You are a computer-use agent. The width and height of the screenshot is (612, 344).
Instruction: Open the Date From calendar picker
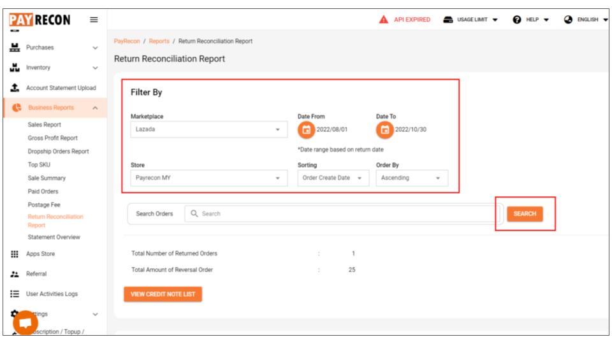[307, 130]
